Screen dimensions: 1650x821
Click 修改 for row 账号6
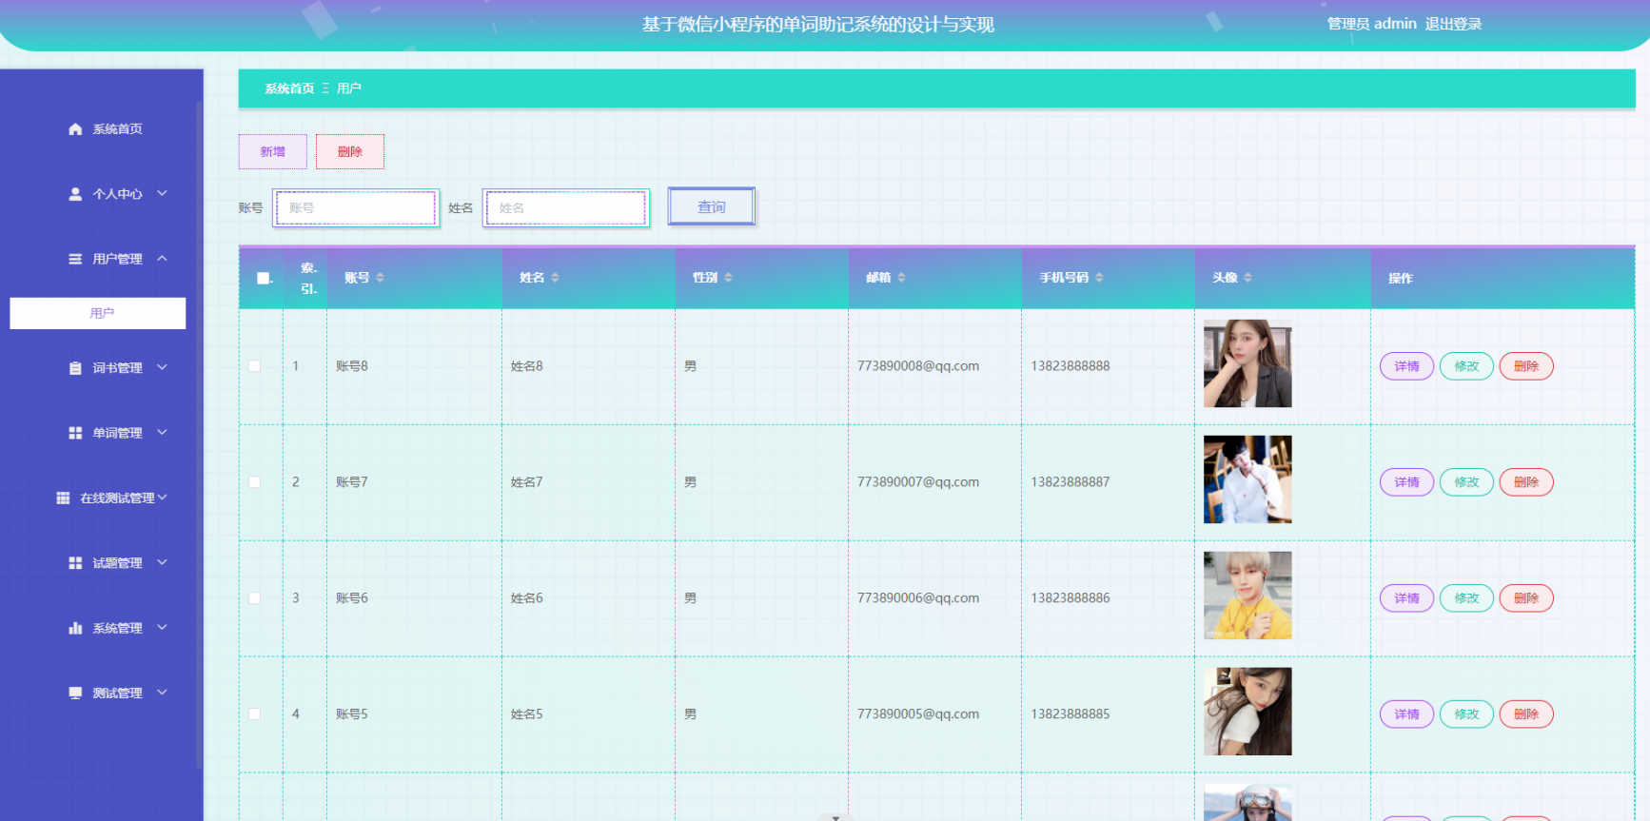(x=1466, y=598)
